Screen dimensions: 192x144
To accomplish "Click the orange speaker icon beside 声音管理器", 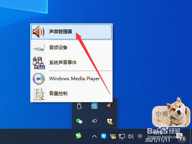I will (39, 32).
